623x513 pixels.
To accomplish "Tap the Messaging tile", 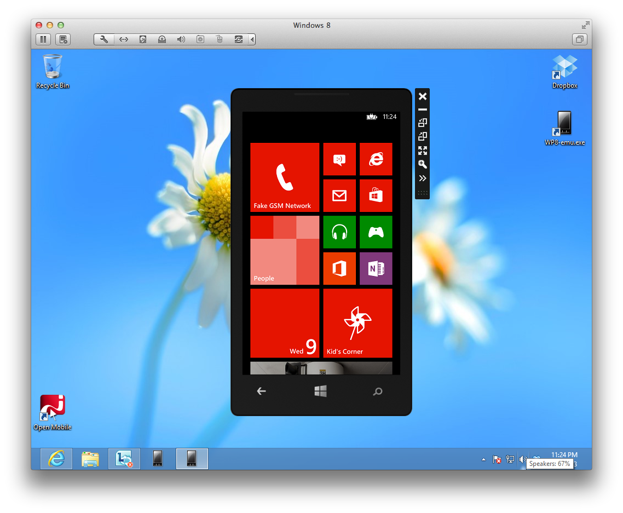I will click(339, 159).
